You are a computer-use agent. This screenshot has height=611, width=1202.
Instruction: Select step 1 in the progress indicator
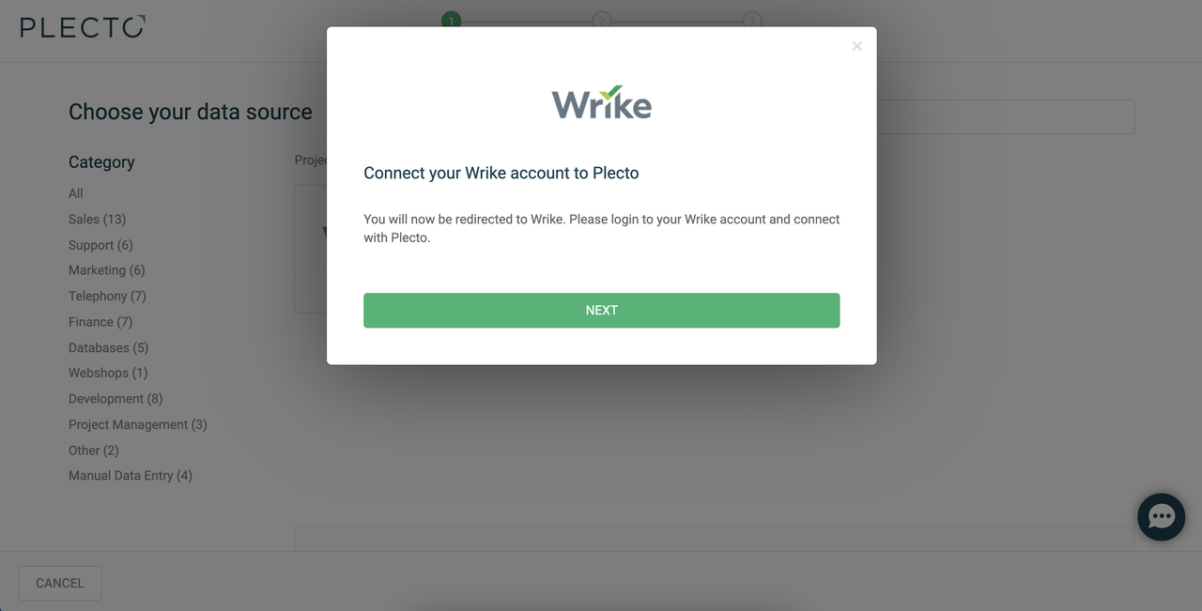[452, 21]
